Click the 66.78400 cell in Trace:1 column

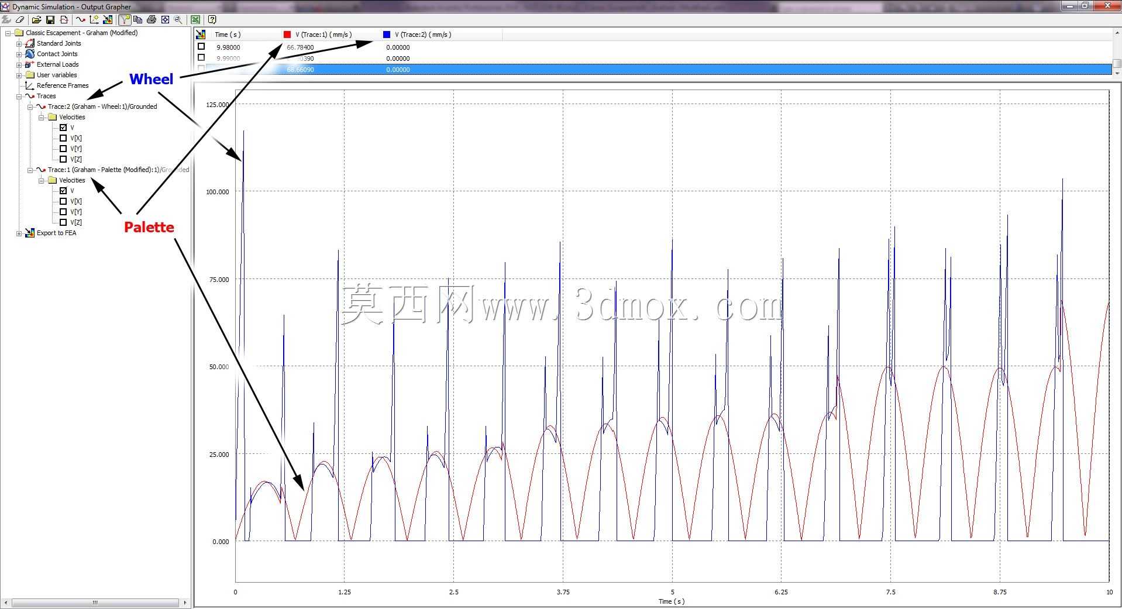(300, 47)
